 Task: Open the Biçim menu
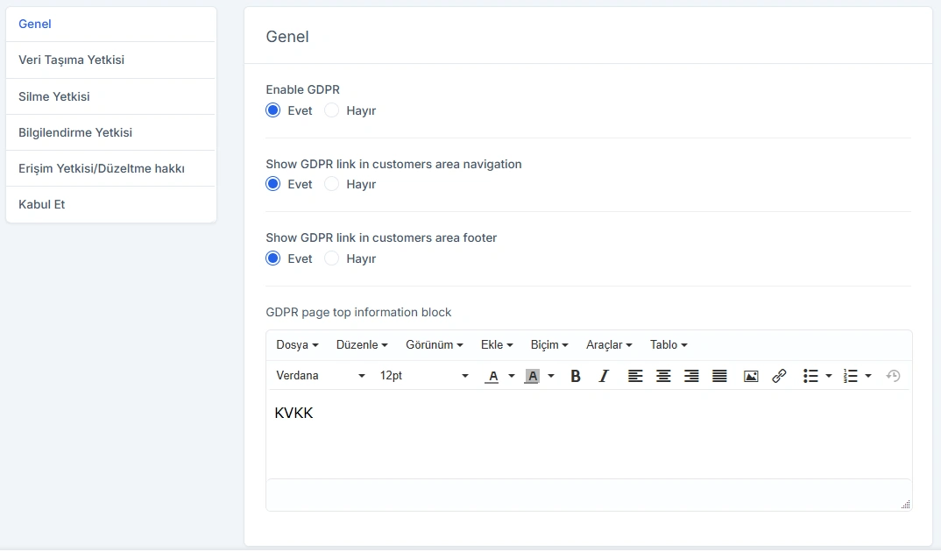[549, 345]
